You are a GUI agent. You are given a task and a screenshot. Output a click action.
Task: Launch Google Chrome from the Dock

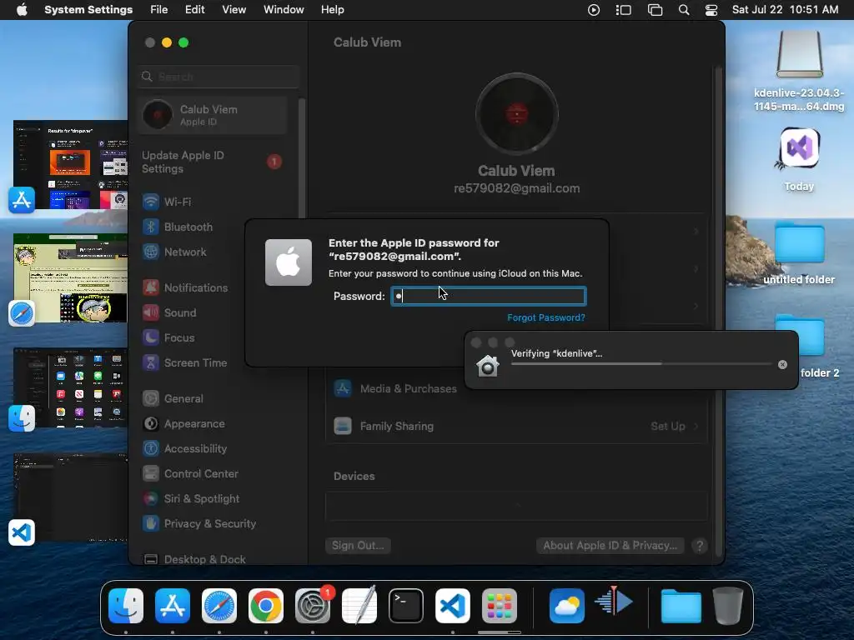tap(266, 606)
